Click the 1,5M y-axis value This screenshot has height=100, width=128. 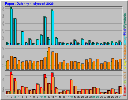3,80
